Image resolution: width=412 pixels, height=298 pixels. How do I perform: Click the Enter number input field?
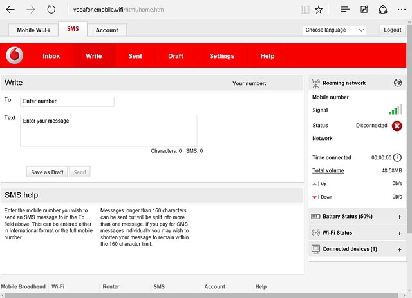click(67, 101)
